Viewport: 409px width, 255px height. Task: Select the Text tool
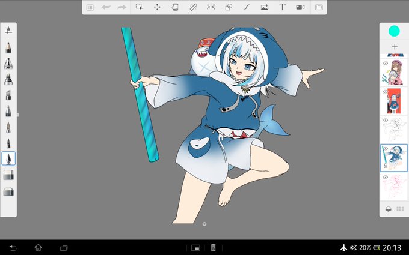coord(283,7)
